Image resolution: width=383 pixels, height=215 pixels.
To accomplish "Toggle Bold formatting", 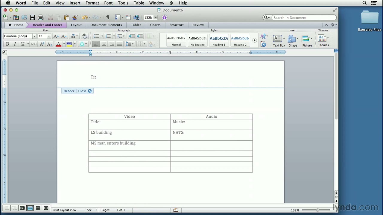I will pos(7,44).
